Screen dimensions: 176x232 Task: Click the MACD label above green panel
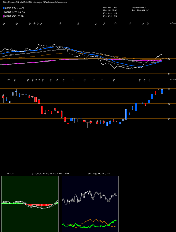[10, 174]
